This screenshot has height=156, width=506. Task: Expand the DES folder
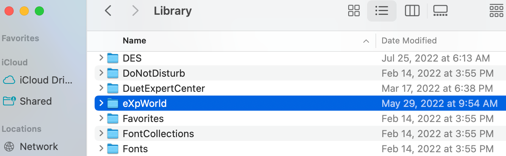pos(101,58)
